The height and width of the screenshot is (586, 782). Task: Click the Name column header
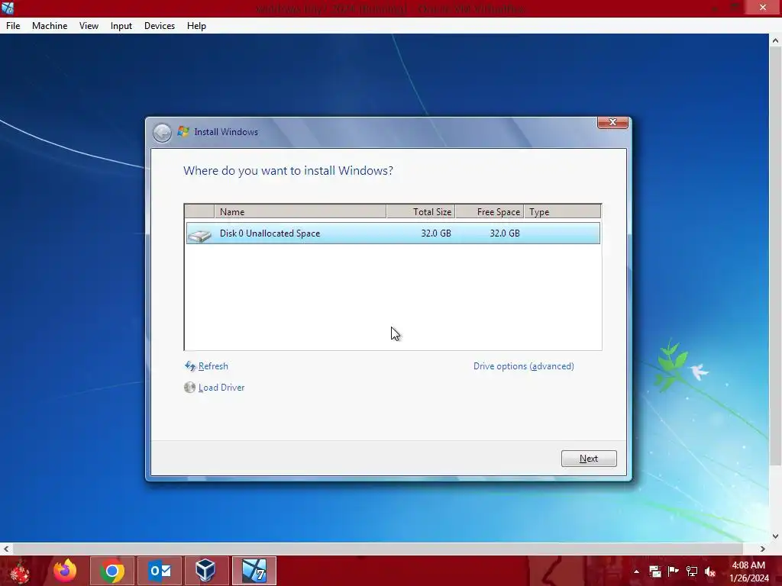pyautogui.click(x=300, y=212)
